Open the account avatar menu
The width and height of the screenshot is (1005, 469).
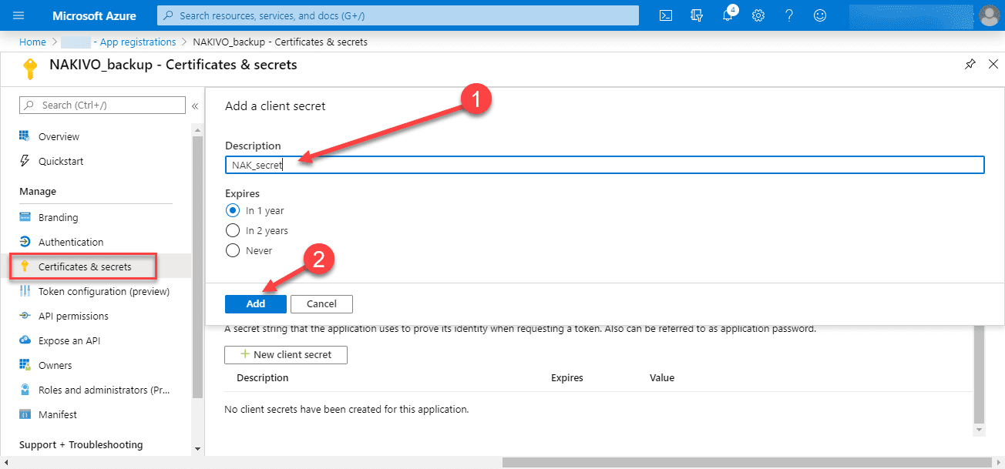pyautogui.click(x=989, y=15)
